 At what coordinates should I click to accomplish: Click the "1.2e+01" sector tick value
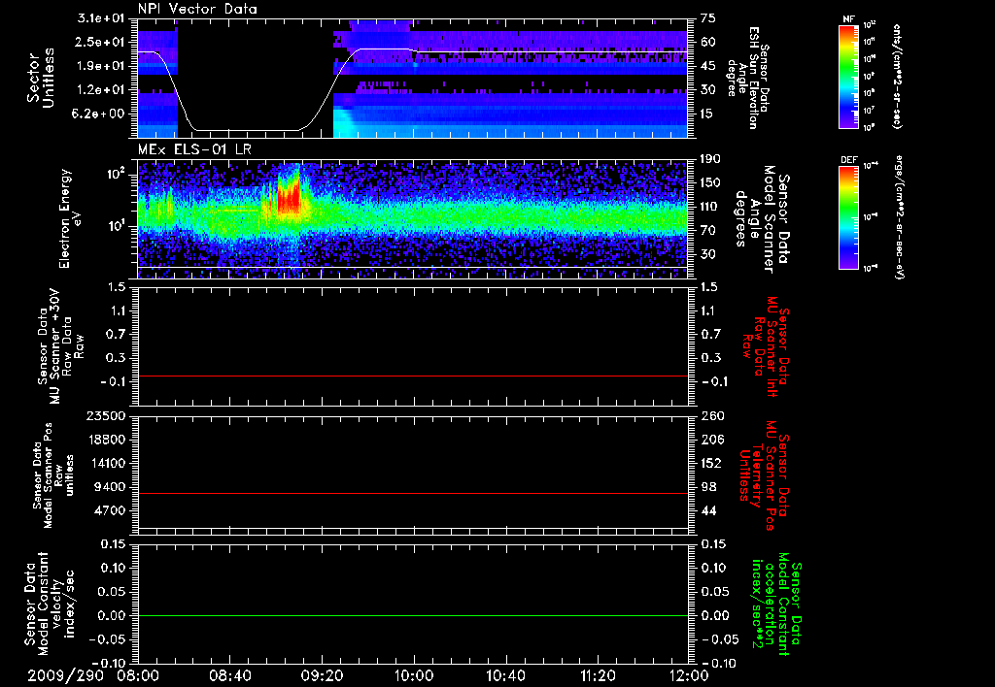tap(101, 90)
